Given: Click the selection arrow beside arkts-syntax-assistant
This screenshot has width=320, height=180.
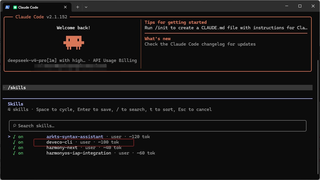Looking at the screenshot, I should 9,137.
